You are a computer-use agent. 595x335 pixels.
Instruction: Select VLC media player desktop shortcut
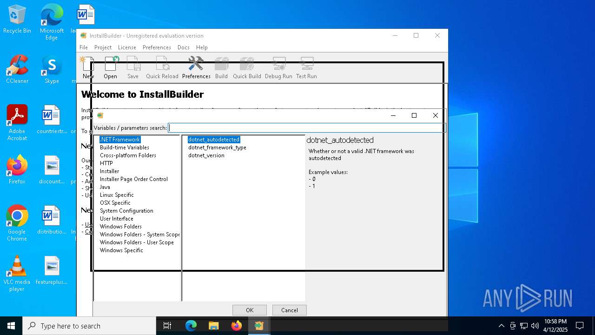coord(17,274)
